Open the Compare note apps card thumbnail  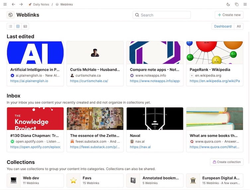(x=155, y=53)
